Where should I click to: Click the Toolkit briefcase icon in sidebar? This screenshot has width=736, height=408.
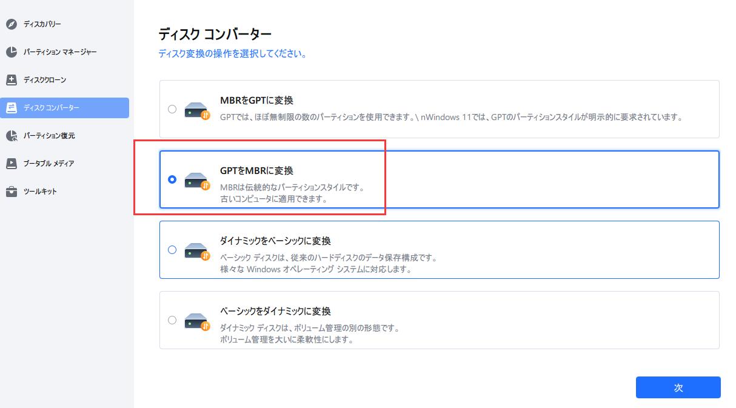point(12,192)
